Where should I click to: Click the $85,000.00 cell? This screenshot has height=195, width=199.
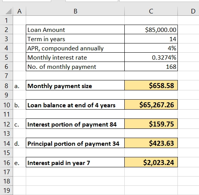151,30
